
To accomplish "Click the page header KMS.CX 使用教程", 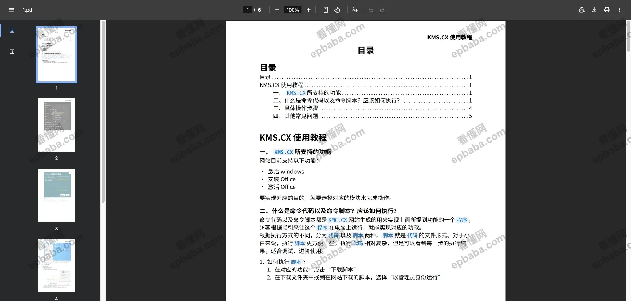I will pyautogui.click(x=450, y=37).
